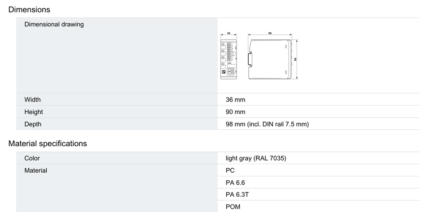Image resolution: width=431 pixels, height=212 pixels.
Task: Select the PA 6.6 material entry
Action: [235, 182]
